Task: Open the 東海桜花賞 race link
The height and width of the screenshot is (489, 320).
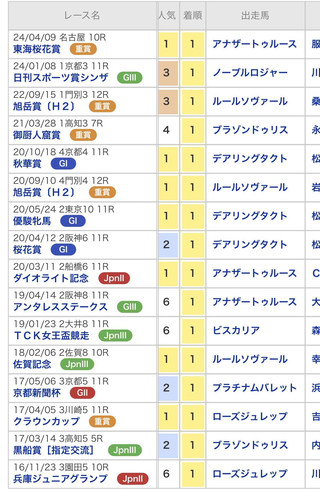Action: tap(37, 49)
